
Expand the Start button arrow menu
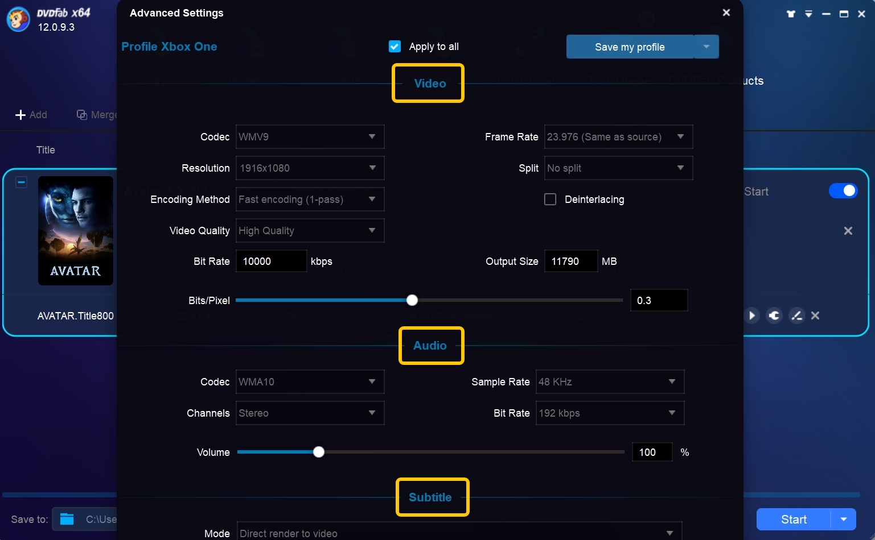click(x=844, y=520)
